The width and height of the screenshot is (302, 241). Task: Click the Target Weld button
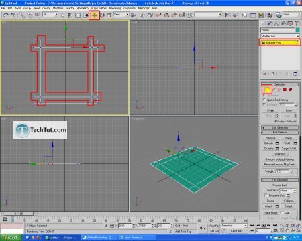pos(289,149)
